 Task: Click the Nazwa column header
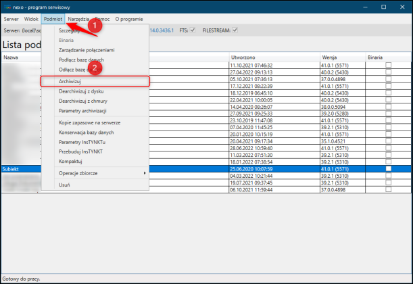11,57
